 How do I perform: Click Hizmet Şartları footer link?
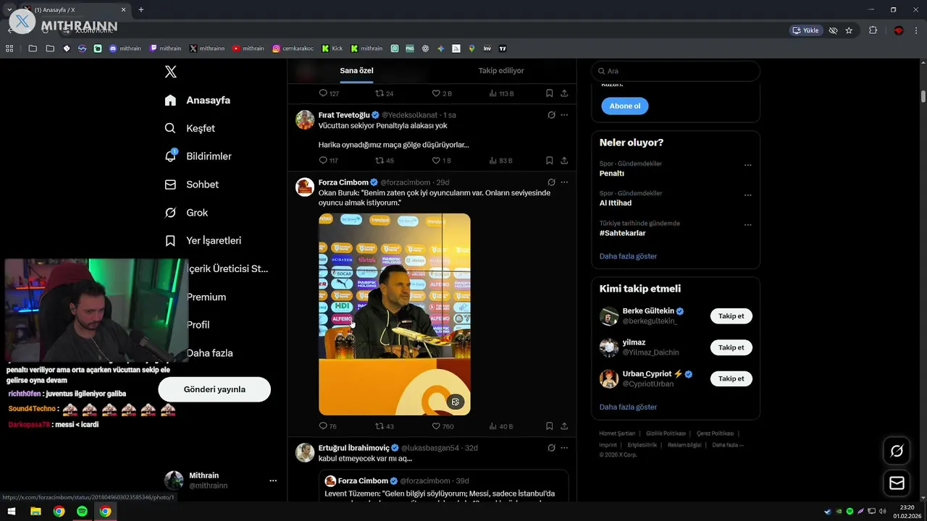pos(617,433)
